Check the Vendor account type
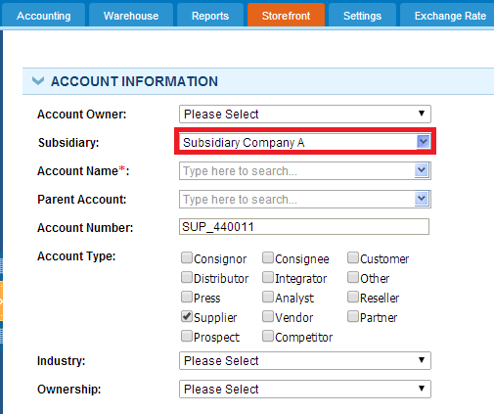This screenshot has height=415, width=494. tap(268, 316)
